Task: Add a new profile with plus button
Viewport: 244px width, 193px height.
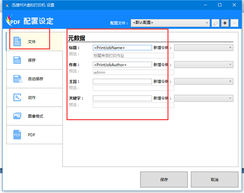Action: (x=225, y=23)
